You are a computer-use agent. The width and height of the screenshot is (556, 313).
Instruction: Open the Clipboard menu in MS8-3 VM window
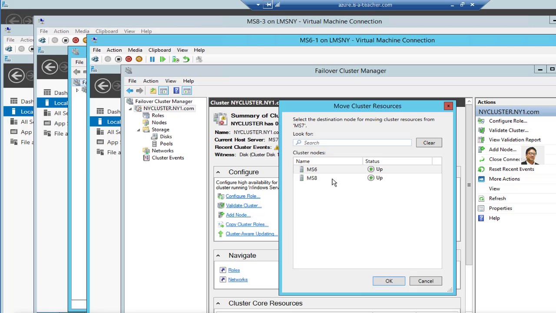point(106,31)
